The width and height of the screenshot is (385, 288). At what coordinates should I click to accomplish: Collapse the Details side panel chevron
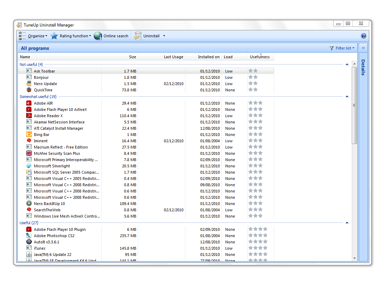[363, 48]
